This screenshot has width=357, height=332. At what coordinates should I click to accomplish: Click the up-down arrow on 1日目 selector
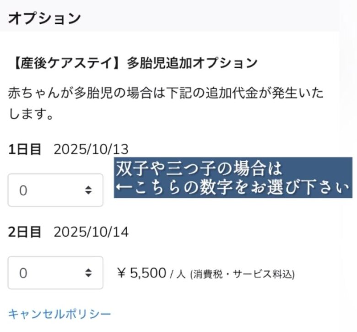(x=88, y=190)
